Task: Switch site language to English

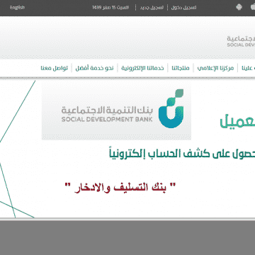Action: (17, 7)
